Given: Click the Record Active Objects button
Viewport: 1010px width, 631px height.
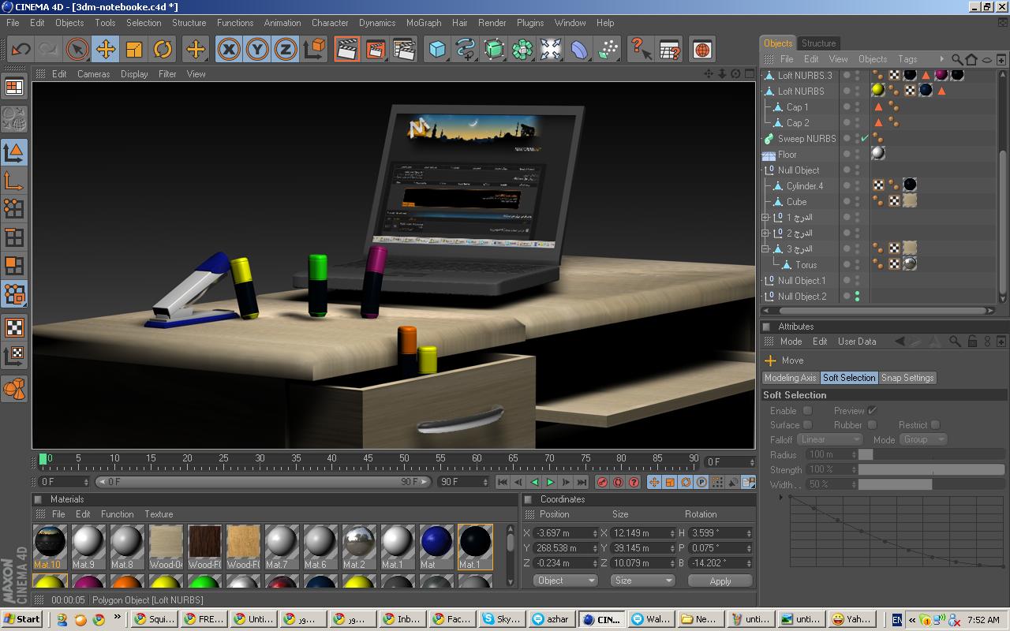Looking at the screenshot, I should click(603, 482).
